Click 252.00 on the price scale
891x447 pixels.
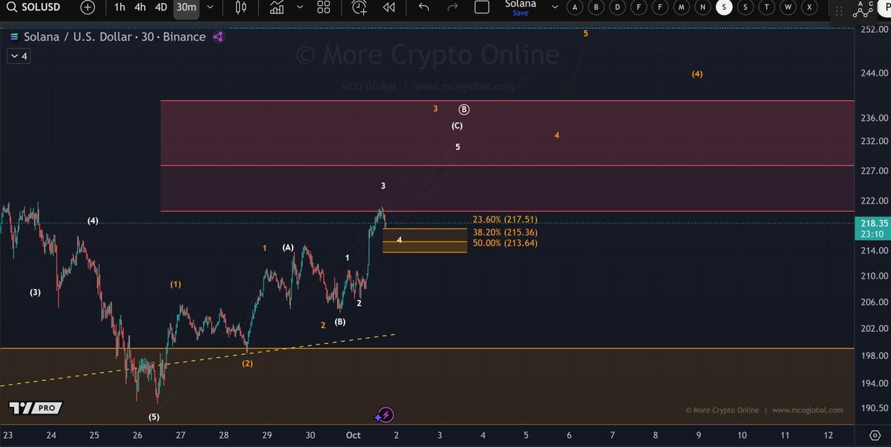coord(873,30)
